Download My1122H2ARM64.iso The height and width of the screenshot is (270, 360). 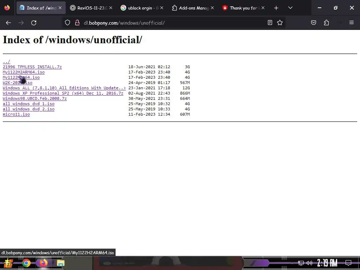(x=24, y=72)
